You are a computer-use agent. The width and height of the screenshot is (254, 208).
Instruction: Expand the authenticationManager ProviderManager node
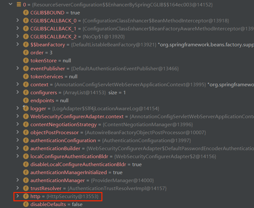[18, 181]
